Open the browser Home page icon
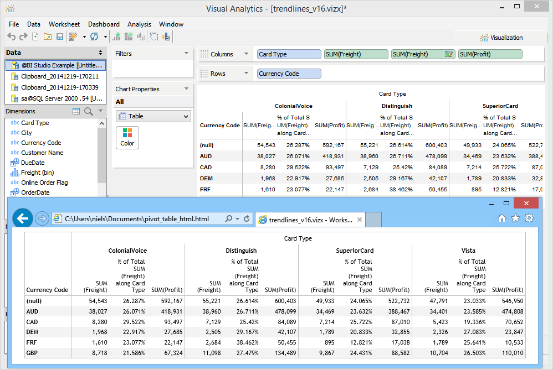This screenshot has width=553, height=370. click(502, 218)
